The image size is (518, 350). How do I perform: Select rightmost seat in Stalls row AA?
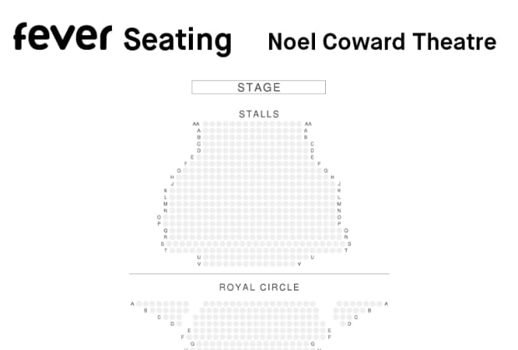[x=299, y=124]
